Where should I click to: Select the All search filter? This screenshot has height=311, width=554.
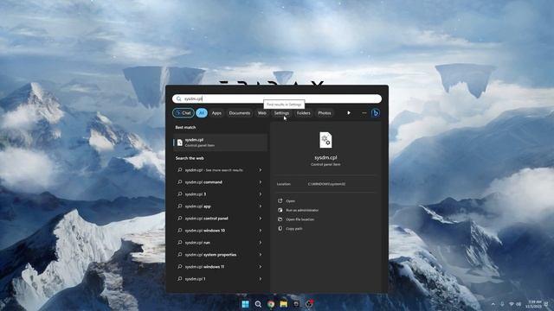202,113
